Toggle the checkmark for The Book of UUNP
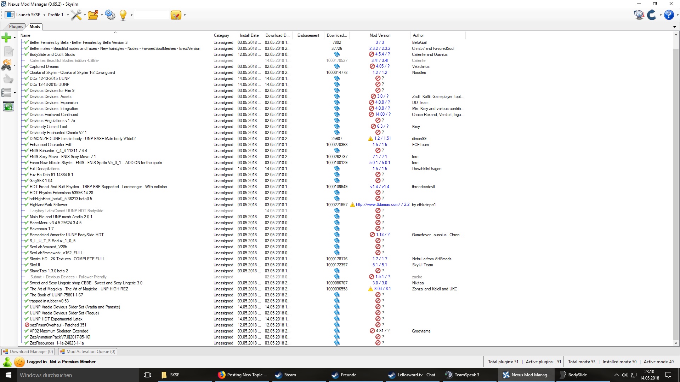680x382 pixels. [x=27, y=295]
